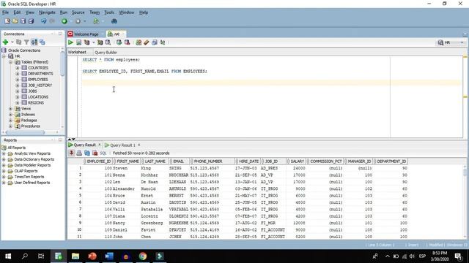Click the binoculars Find DB Object icon
The image size is (469, 263).
click(114, 21)
